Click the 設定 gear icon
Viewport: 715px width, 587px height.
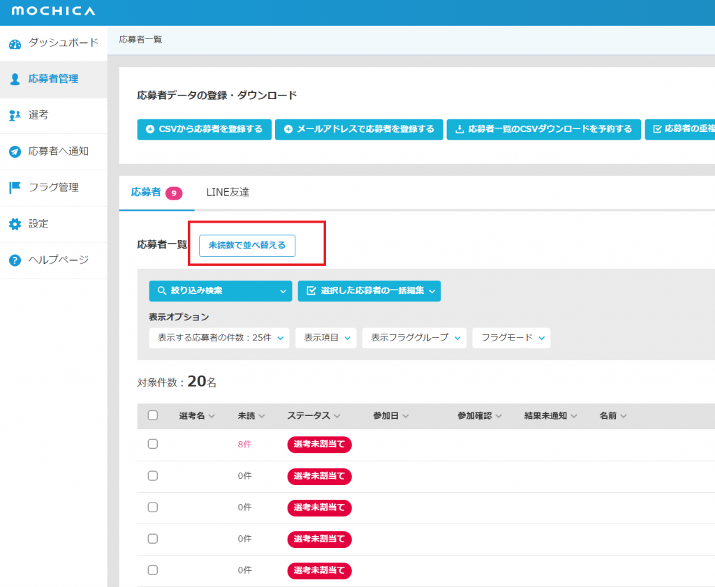(15, 224)
